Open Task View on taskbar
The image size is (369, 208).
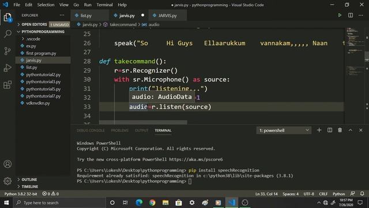pos(125,203)
